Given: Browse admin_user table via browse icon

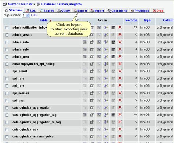Looking at the screenshot, I should click(85, 56).
